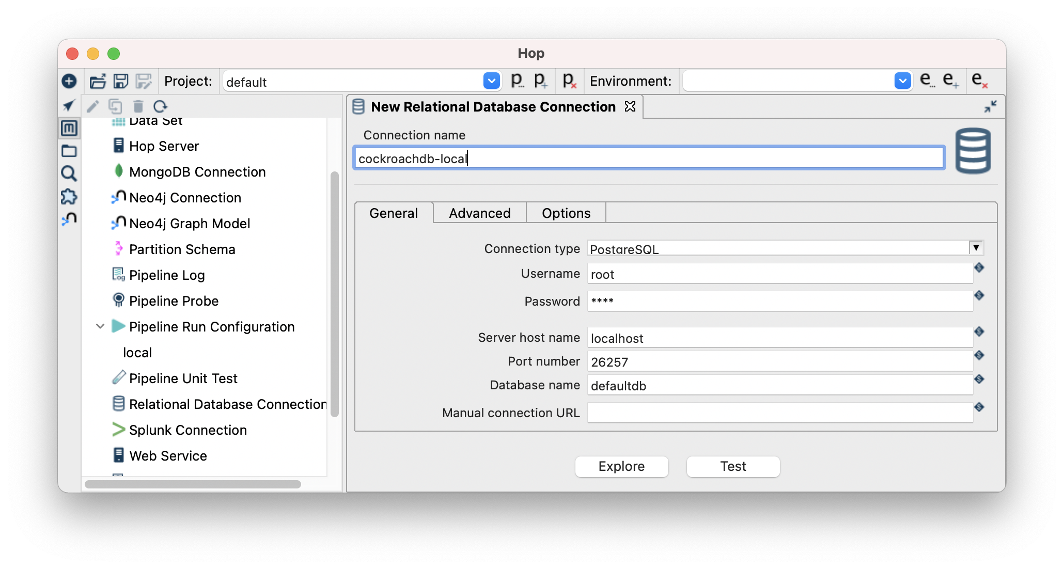Click the large database icon
This screenshot has height=569, width=1064.
pyautogui.click(x=973, y=151)
